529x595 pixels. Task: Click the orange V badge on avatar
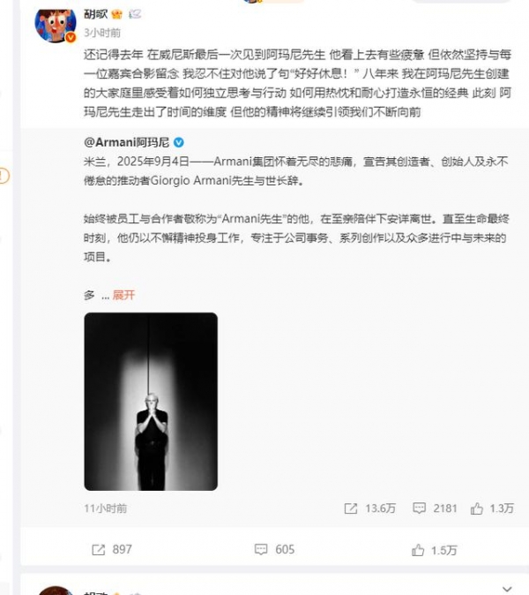[x=71, y=37]
